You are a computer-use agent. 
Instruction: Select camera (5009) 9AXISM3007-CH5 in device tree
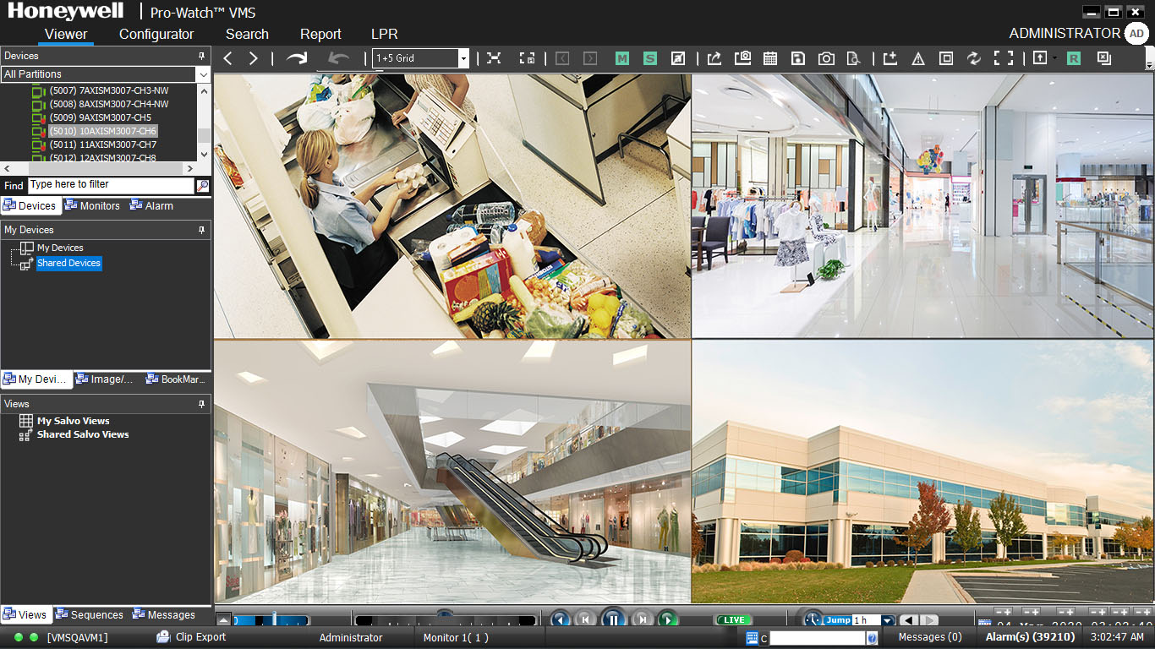(x=100, y=117)
